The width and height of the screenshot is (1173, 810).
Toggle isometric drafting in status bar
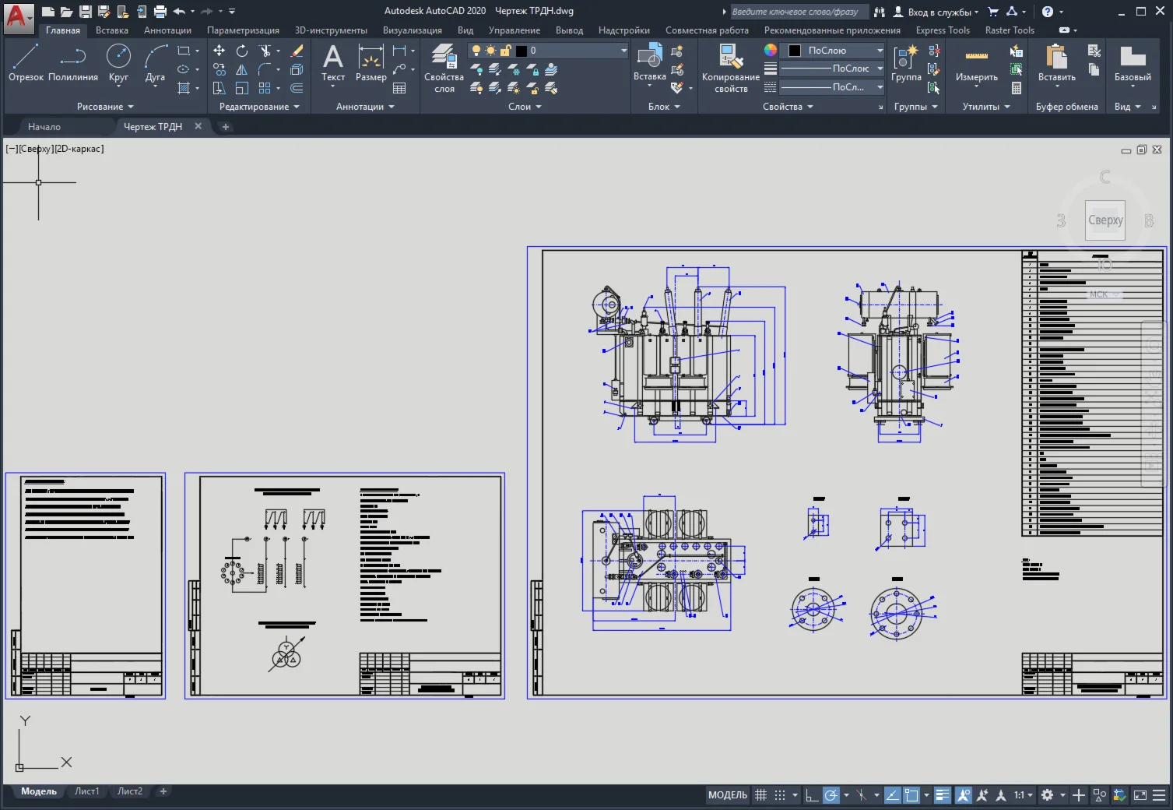862,795
